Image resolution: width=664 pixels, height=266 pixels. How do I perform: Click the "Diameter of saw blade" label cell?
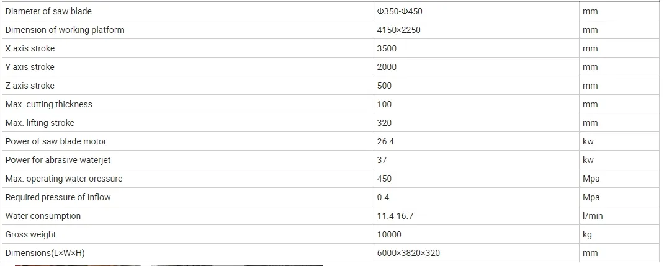point(48,11)
